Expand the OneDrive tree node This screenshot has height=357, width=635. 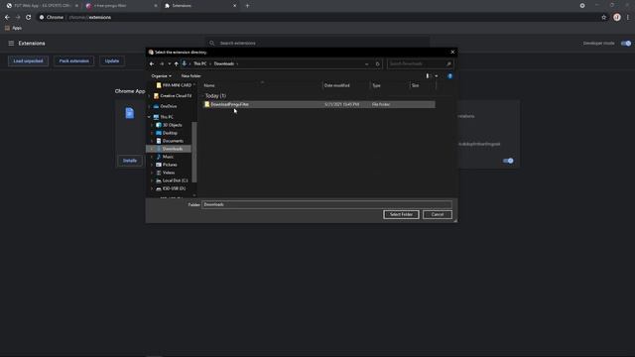pos(149,106)
